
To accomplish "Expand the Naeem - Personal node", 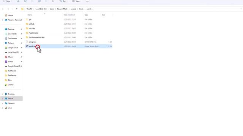I will (x=2, y=20).
